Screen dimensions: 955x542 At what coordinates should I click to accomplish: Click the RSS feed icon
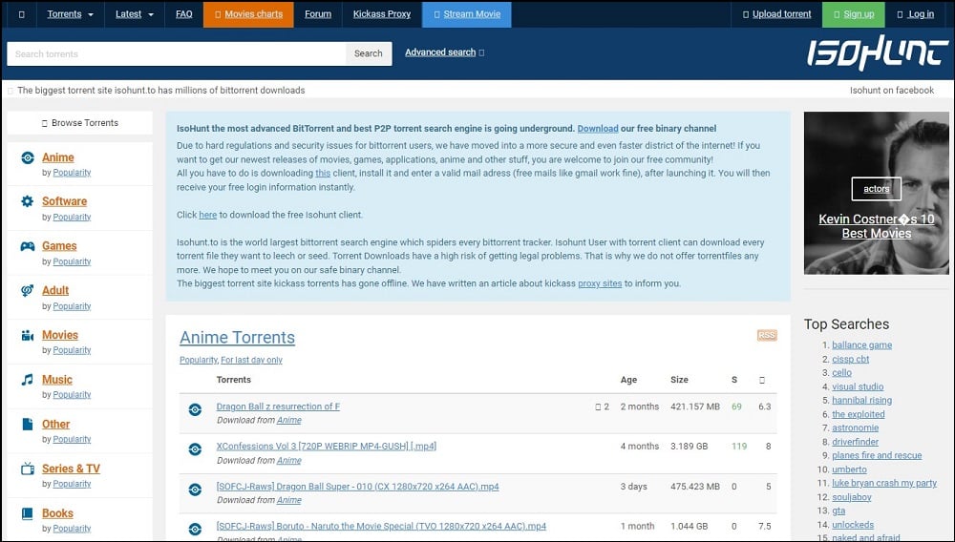coord(767,335)
